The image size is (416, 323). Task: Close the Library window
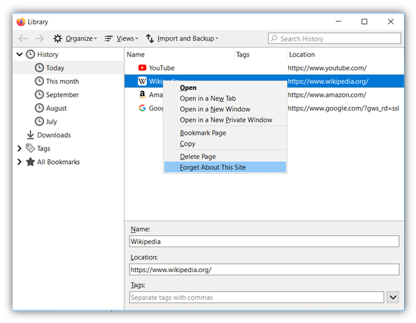[x=390, y=21]
